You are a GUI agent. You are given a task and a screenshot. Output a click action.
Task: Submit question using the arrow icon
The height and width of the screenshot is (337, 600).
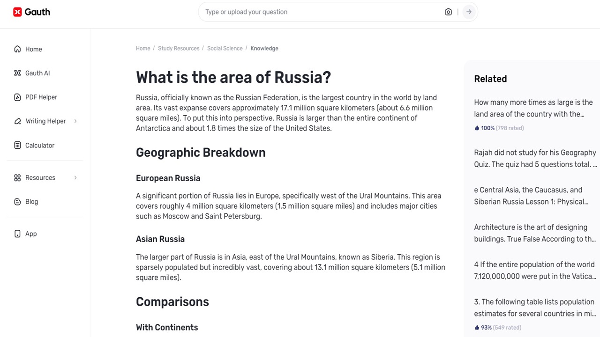pos(469,12)
